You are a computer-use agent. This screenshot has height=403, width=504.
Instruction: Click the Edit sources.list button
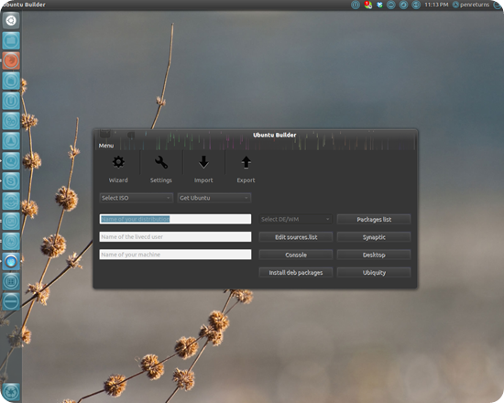pyautogui.click(x=296, y=237)
